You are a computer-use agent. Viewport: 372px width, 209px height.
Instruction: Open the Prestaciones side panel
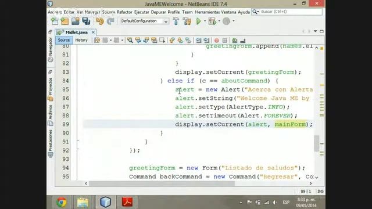point(51,143)
